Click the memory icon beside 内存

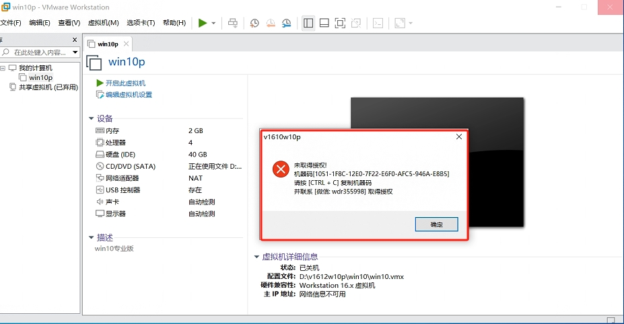[100, 130]
